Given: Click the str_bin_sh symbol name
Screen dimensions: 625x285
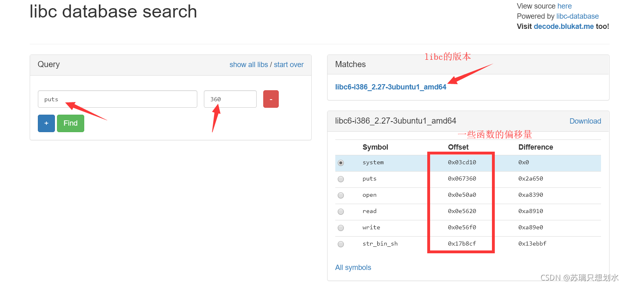Looking at the screenshot, I should click(x=380, y=244).
